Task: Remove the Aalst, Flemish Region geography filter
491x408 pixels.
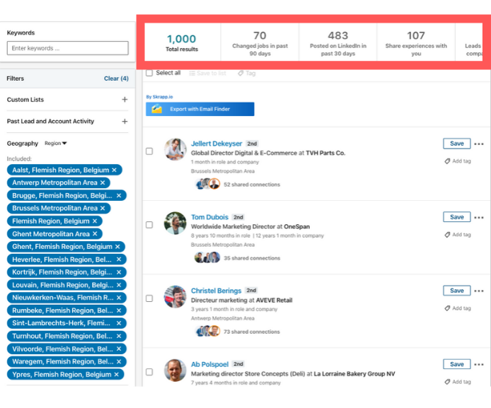Action: click(x=115, y=170)
